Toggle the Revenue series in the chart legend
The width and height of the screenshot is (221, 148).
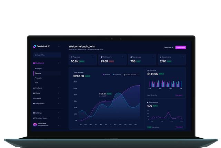click(x=107, y=75)
